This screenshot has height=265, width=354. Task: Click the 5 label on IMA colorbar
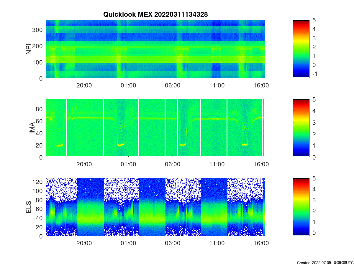coord(314,99)
